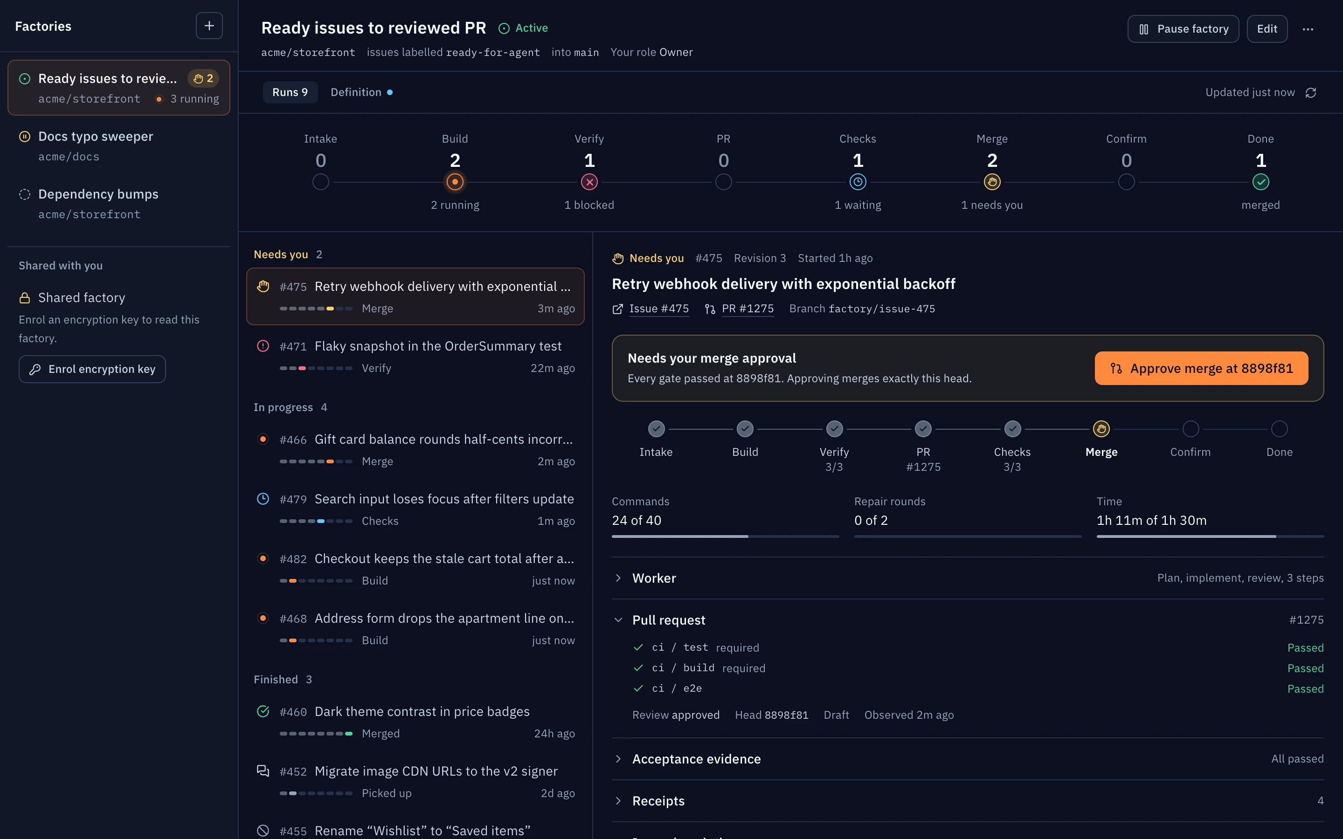The width and height of the screenshot is (1343, 839).
Task: Click the Commands 24 of 40 progress bar
Action: tap(725, 536)
